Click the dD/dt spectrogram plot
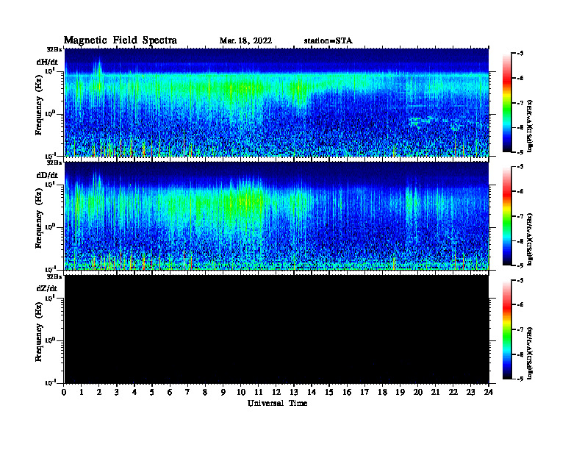The image size is (582, 450). click(276, 216)
